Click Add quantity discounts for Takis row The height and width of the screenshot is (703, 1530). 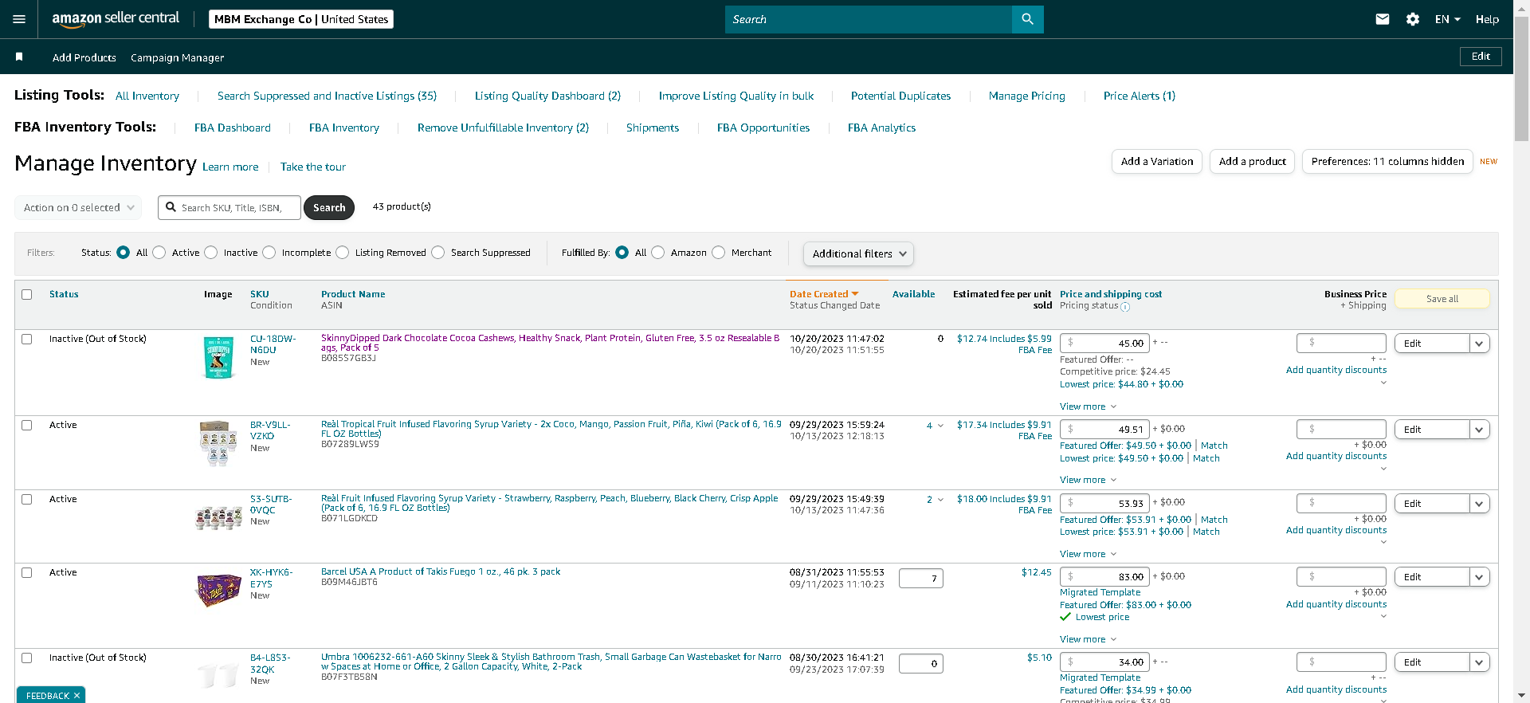click(1336, 604)
